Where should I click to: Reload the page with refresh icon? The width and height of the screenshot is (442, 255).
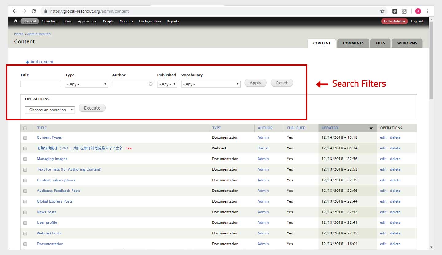coord(34,11)
